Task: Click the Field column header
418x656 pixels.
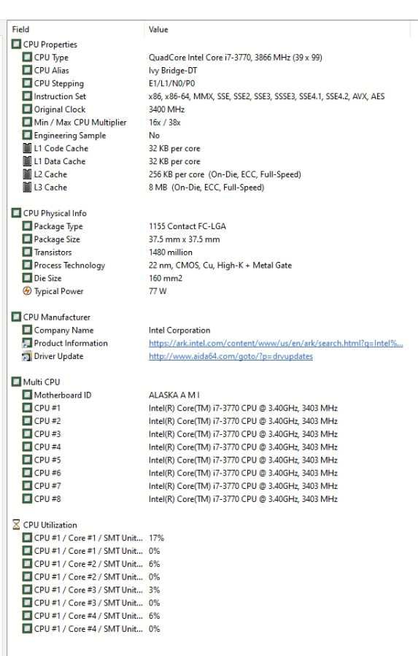Action: point(20,29)
